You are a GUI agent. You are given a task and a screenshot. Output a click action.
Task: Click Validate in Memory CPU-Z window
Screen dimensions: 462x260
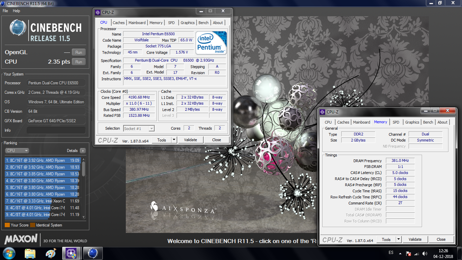[415, 239]
